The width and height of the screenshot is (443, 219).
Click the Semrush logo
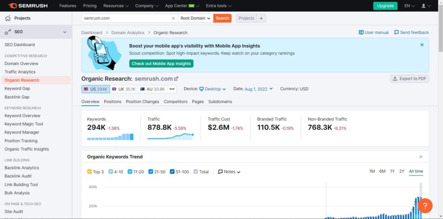point(28,6)
